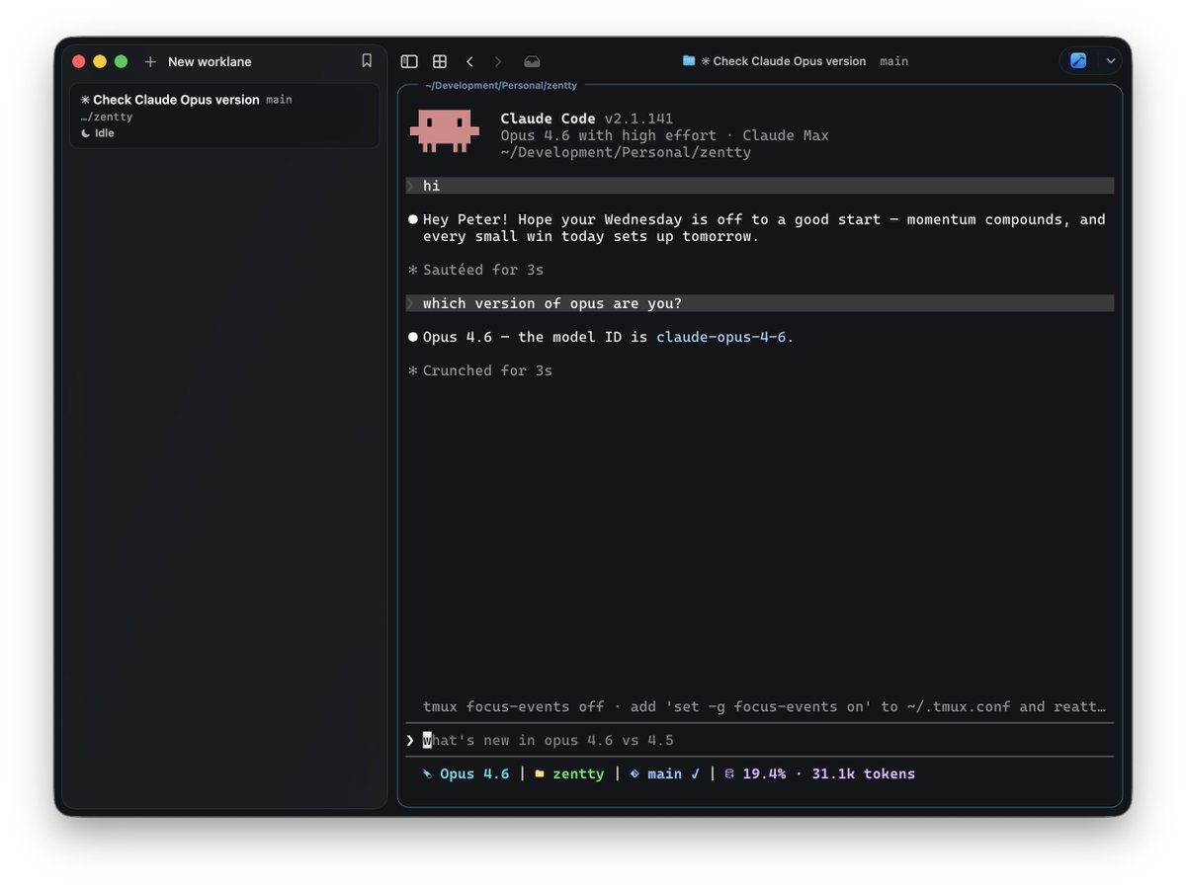The image size is (1186, 888).
Task: Open the dropdown chevron at top right
Action: point(1111,61)
